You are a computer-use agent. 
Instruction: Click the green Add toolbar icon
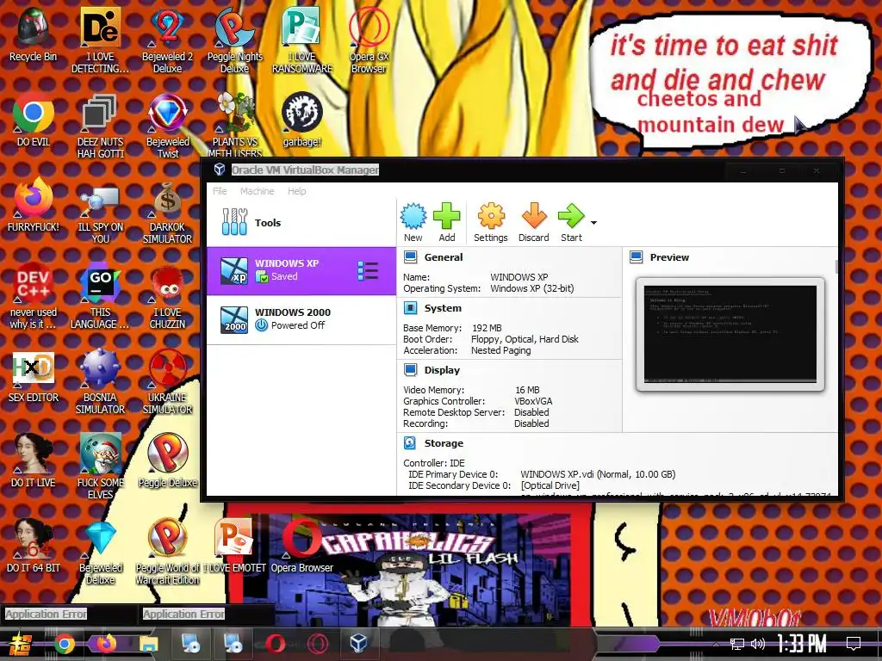[x=447, y=223]
